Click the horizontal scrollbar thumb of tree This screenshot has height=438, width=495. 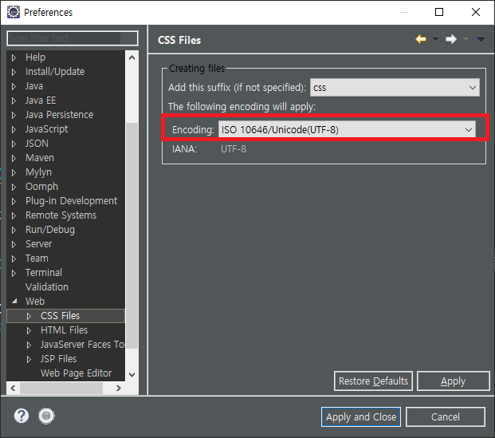coord(61,388)
